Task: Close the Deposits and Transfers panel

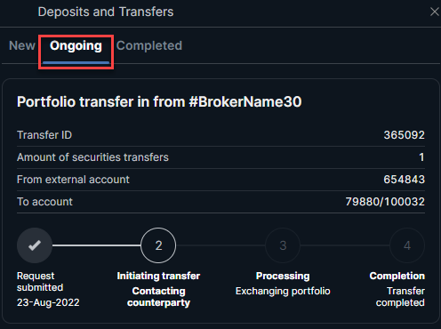Action: (435, 12)
